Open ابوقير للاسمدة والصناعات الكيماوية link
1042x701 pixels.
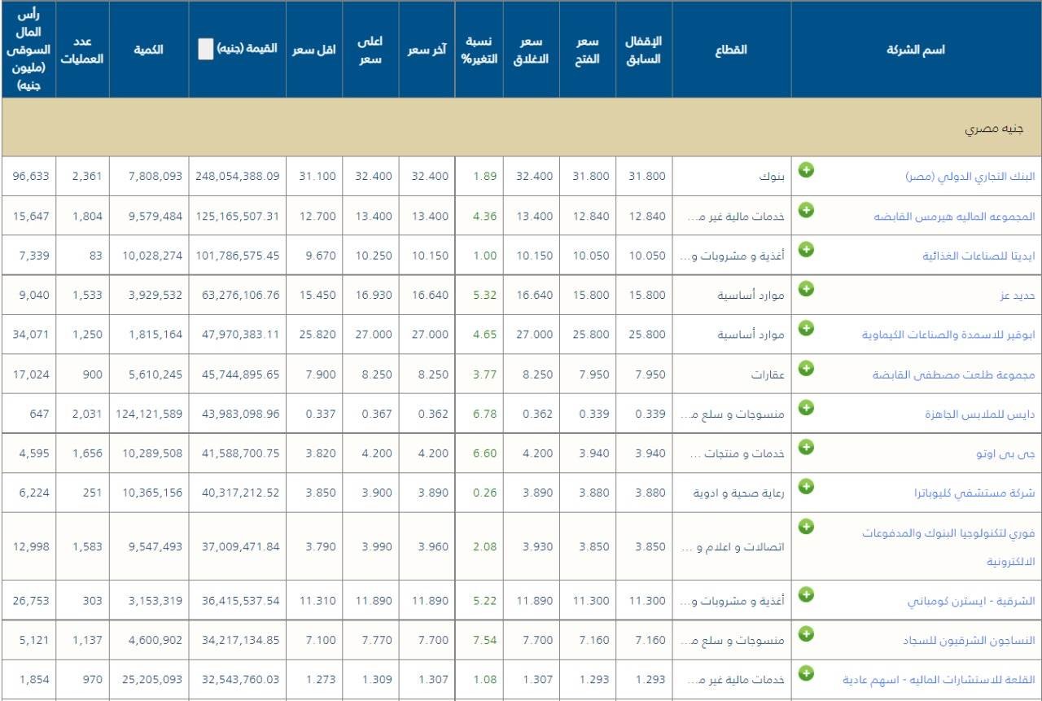(948, 335)
